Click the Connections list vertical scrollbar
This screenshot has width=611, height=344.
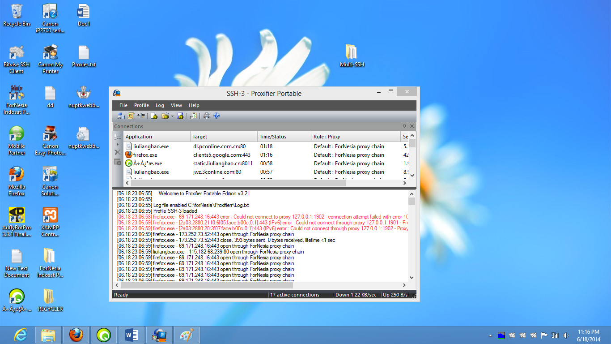pos(412,156)
